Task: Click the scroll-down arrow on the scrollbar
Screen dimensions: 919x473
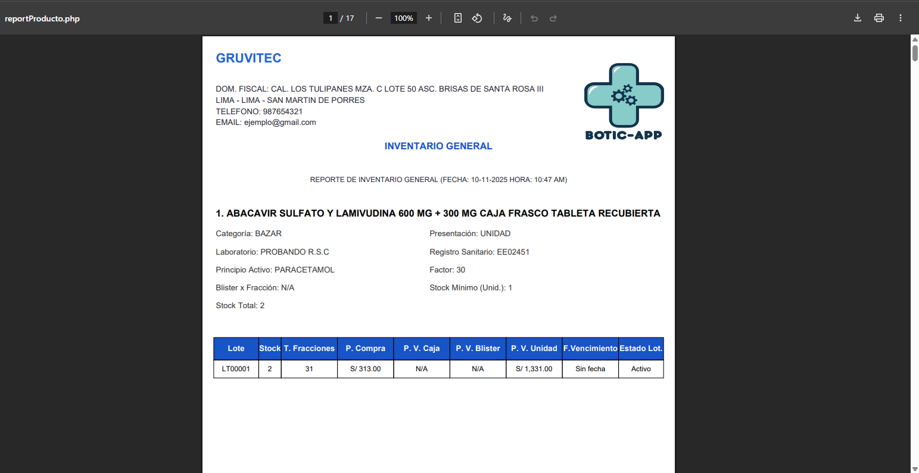Action: click(x=914, y=468)
